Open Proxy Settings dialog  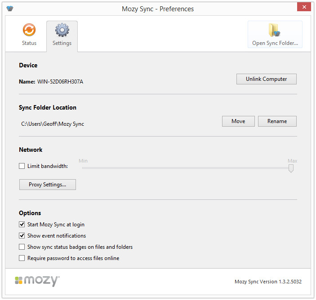(x=48, y=185)
